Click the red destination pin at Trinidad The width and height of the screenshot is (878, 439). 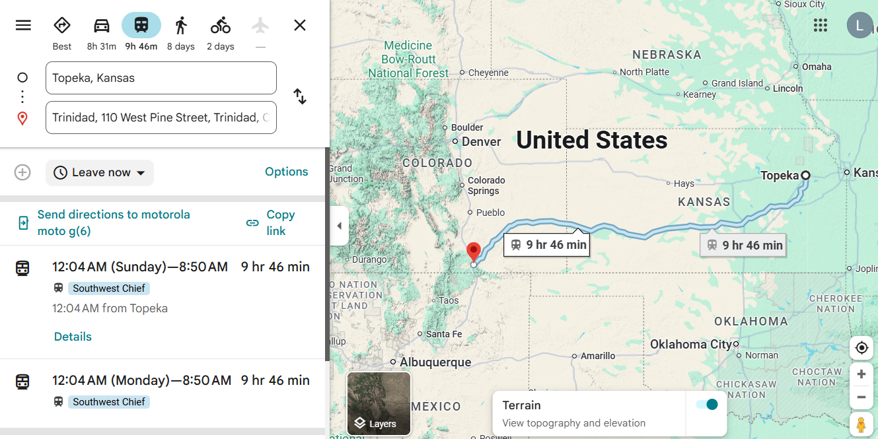coord(473,252)
